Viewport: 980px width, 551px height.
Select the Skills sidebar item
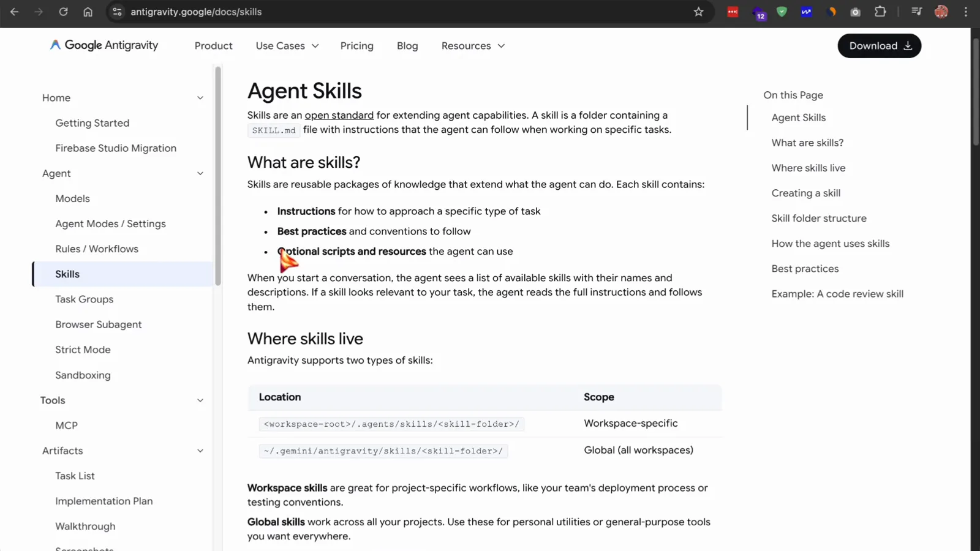click(x=123, y=274)
